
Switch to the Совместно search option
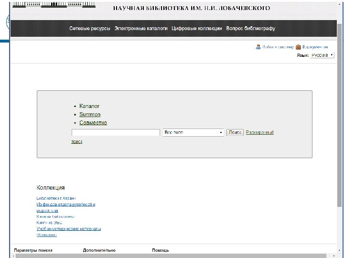click(x=93, y=123)
